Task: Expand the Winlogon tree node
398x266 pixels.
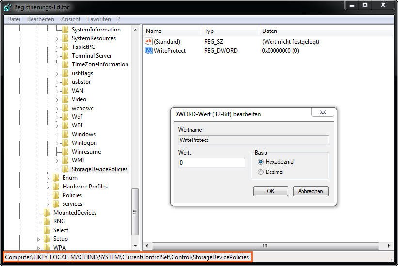Action: (57, 143)
